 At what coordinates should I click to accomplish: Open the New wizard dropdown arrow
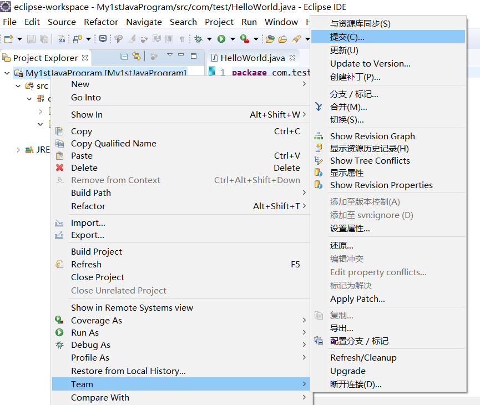tap(19, 39)
